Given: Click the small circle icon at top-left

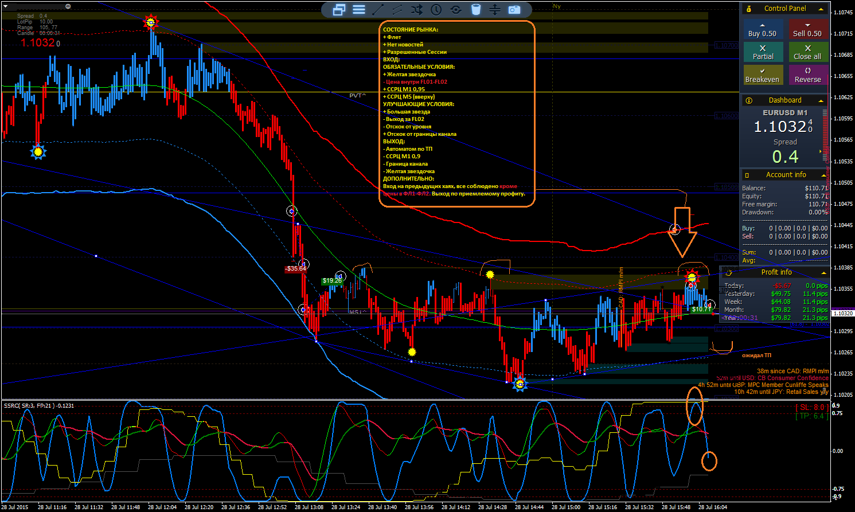Looking at the screenshot, I should (68, 6).
